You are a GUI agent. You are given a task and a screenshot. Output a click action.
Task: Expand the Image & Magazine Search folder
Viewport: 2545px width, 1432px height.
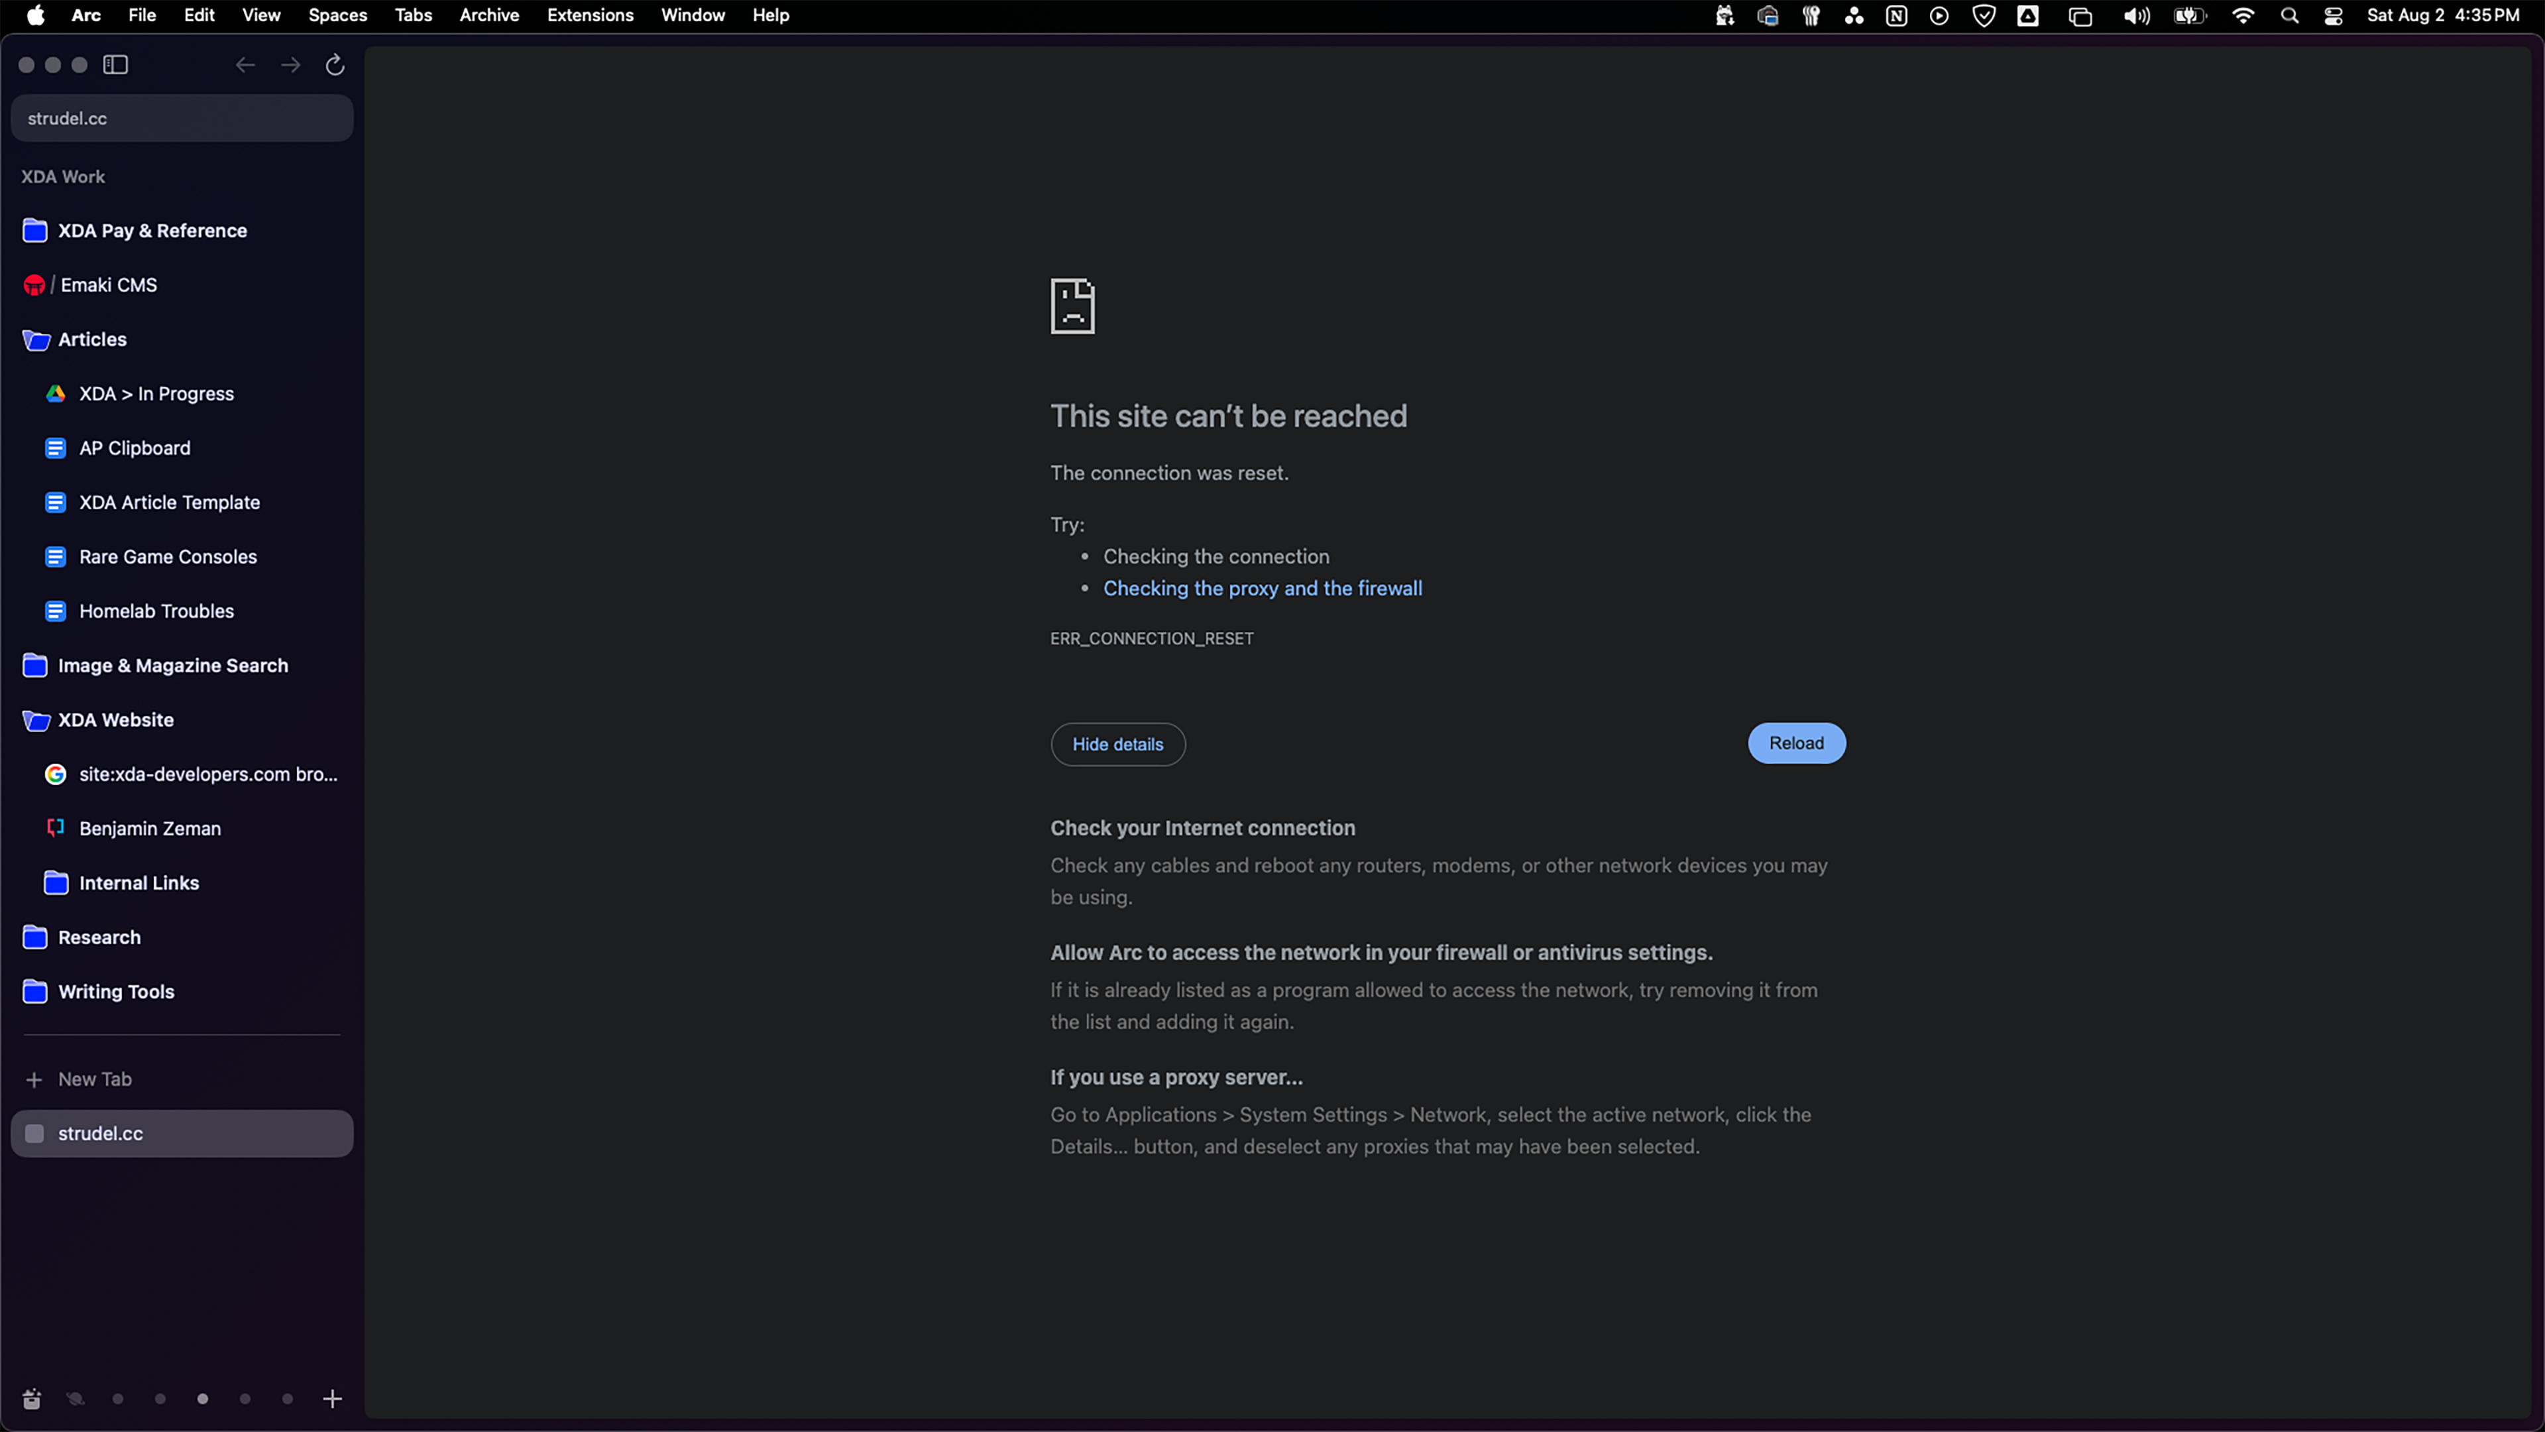(182, 665)
